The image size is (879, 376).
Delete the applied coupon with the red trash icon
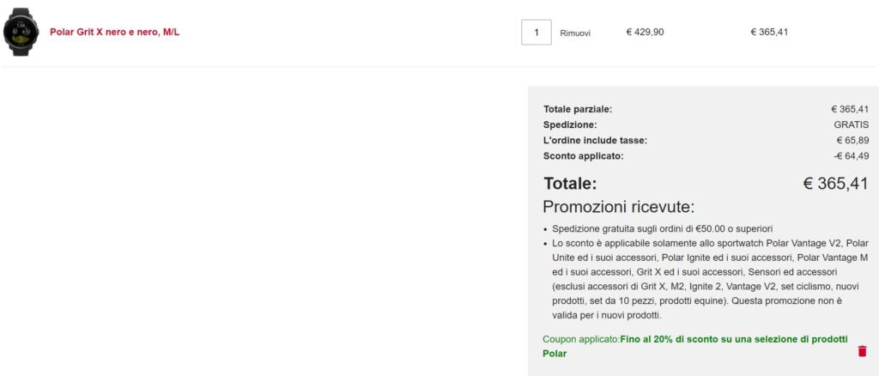click(x=862, y=351)
